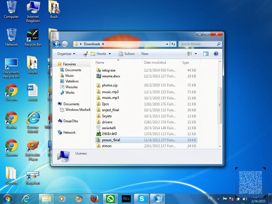The width and height of the screenshot is (272, 204).
Task: Click the Back navigation arrow in Explorer
Action: (x=57, y=44)
